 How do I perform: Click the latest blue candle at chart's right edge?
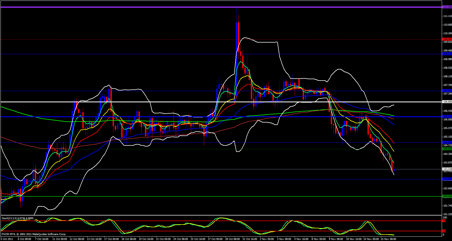pyautogui.click(x=394, y=170)
